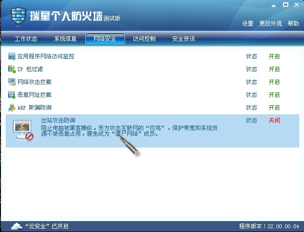Image resolution: width=304 pixels, height=232 pixels.
Task: Click “云安全” 已开启 status text
Action: coord(47,226)
